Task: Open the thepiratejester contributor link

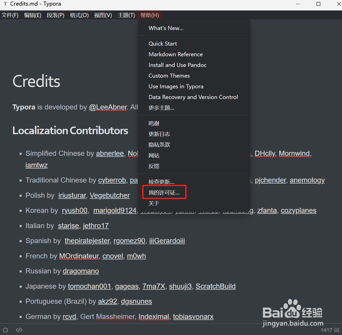Action: pos(87,241)
